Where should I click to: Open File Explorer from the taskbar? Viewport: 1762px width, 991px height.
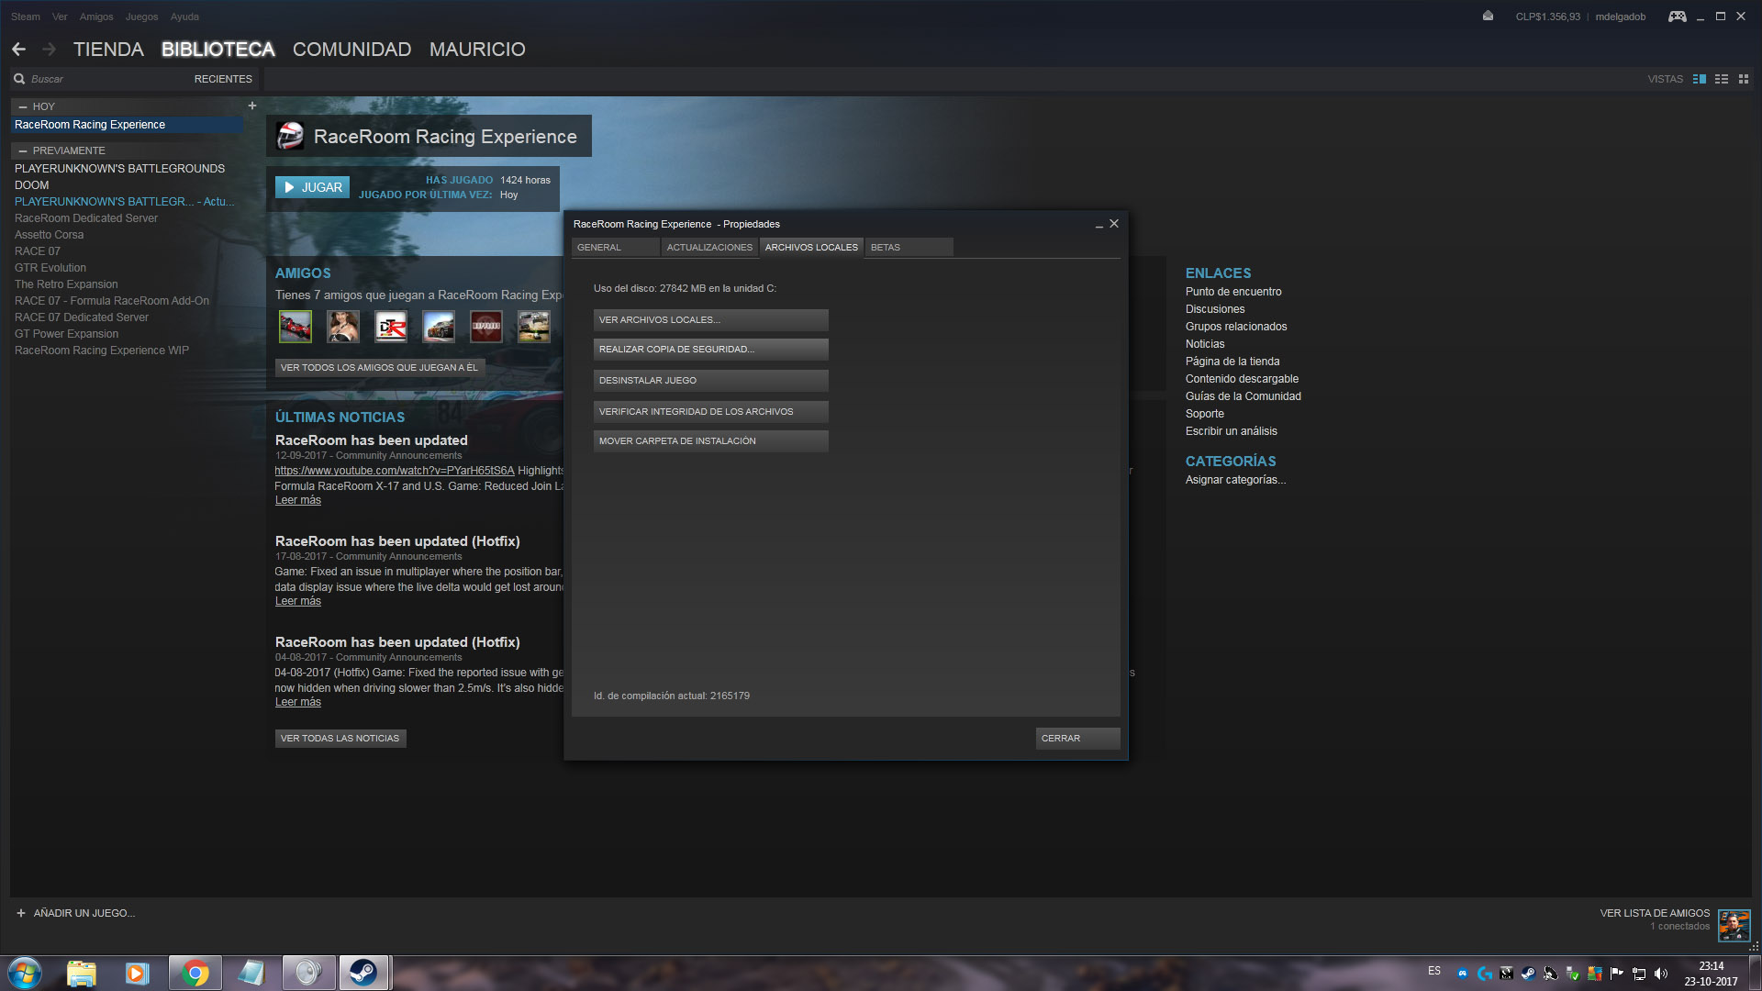tap(81, 973)
